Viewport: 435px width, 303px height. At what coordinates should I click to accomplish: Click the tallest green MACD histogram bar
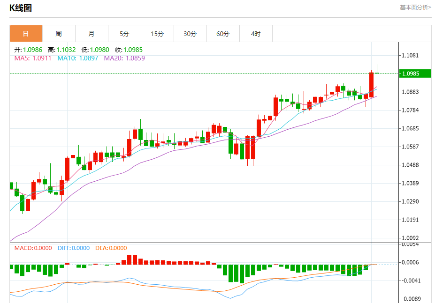point(242,274)
